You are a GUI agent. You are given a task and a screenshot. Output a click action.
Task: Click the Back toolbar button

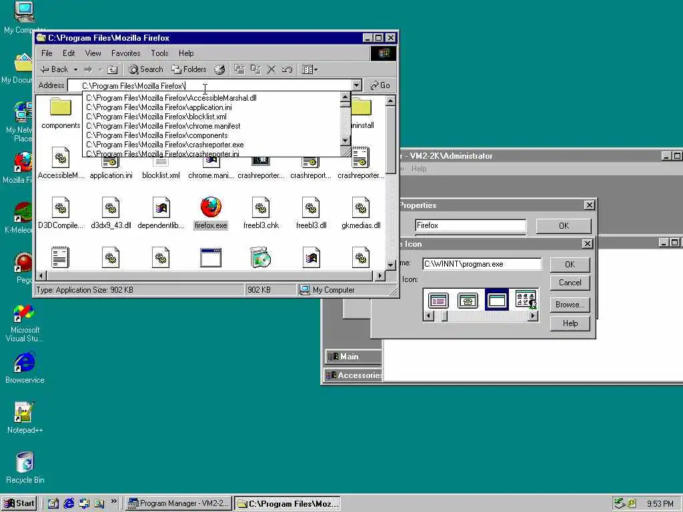pyautogui.click(x=54, y=69)
